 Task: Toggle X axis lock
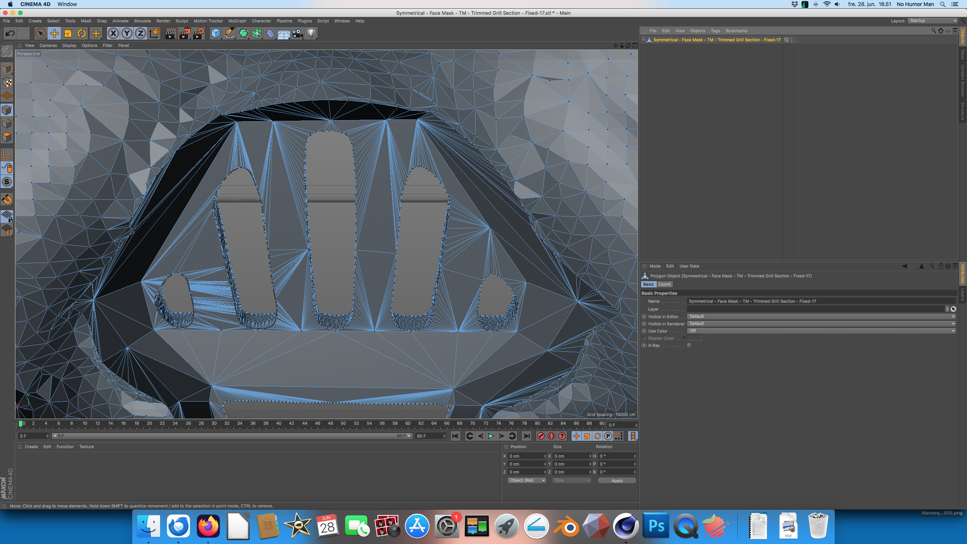tap(113, 33)
